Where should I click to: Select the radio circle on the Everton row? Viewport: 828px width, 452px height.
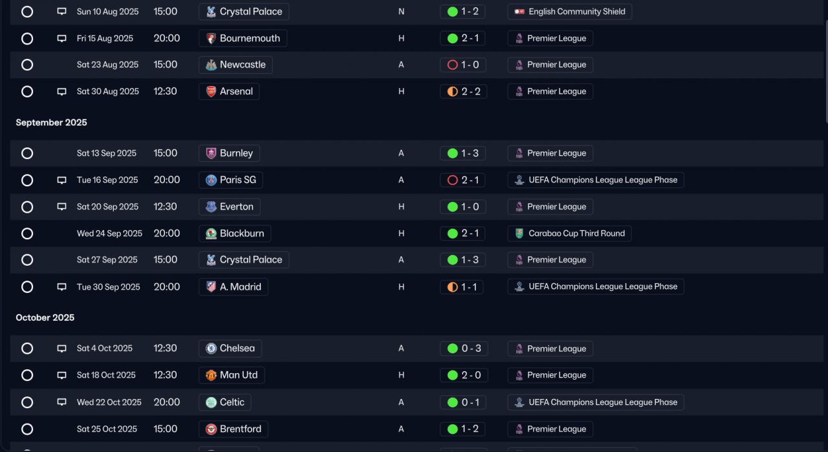(x=27, y=207)
